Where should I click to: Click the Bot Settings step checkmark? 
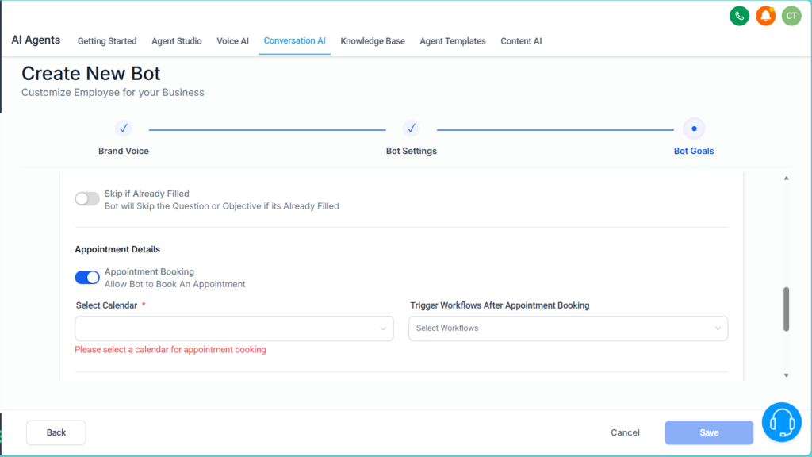point(411,129)
